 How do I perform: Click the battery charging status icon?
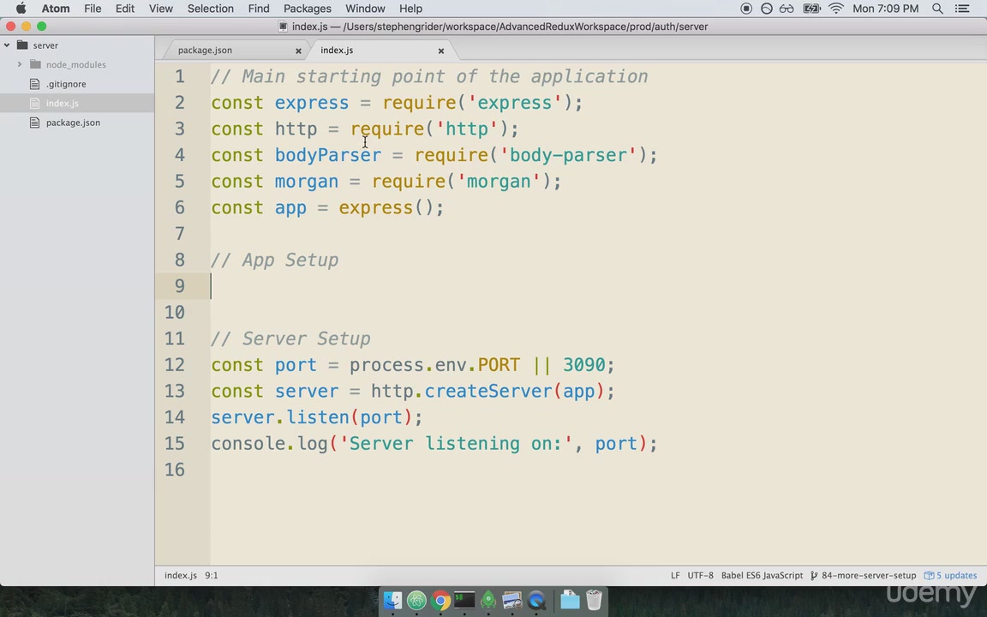tap(811, 9)
